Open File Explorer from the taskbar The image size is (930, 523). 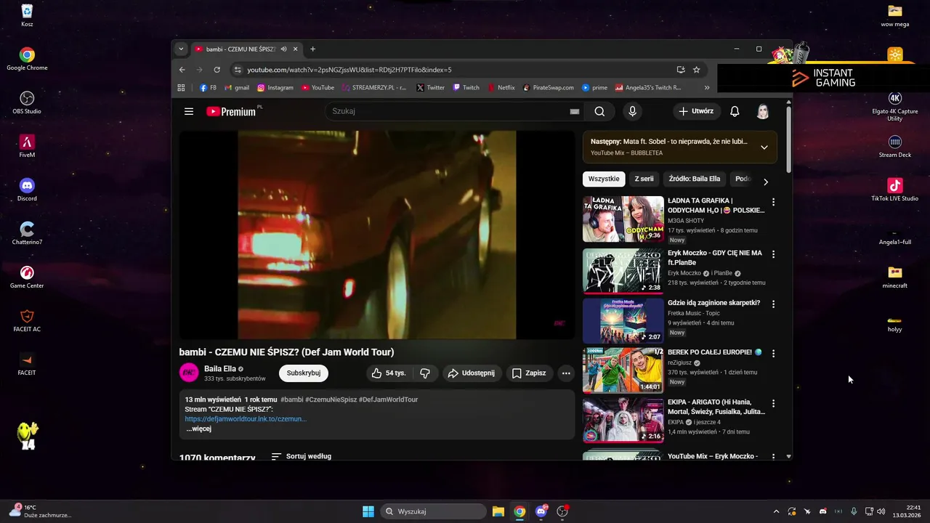498,511
